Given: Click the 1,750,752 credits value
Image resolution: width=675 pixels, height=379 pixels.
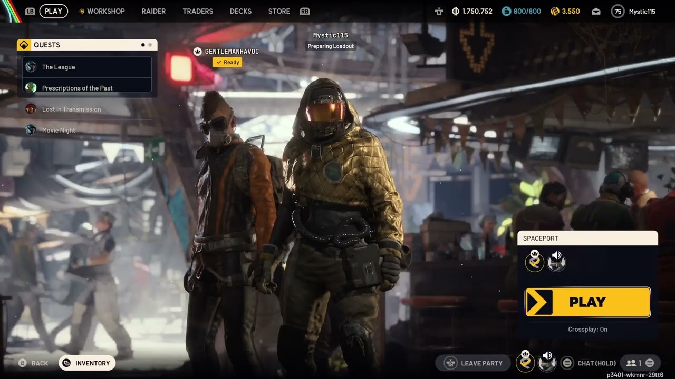Looking at the screenshot, I should [x=477, y=11].
